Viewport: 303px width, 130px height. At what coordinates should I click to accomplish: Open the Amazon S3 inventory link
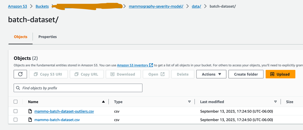point(133,65)
